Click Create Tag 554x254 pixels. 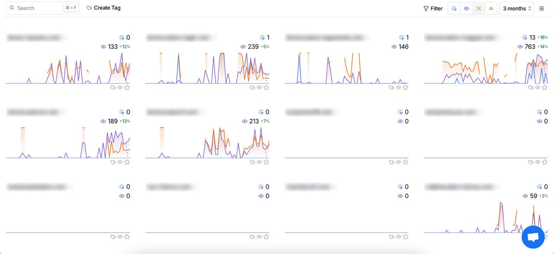(x=103, y=8)
